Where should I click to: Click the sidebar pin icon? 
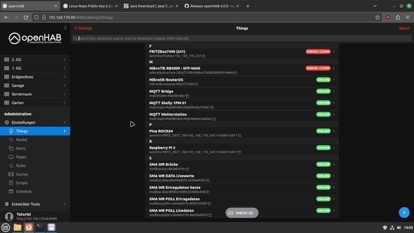(65, 28)
